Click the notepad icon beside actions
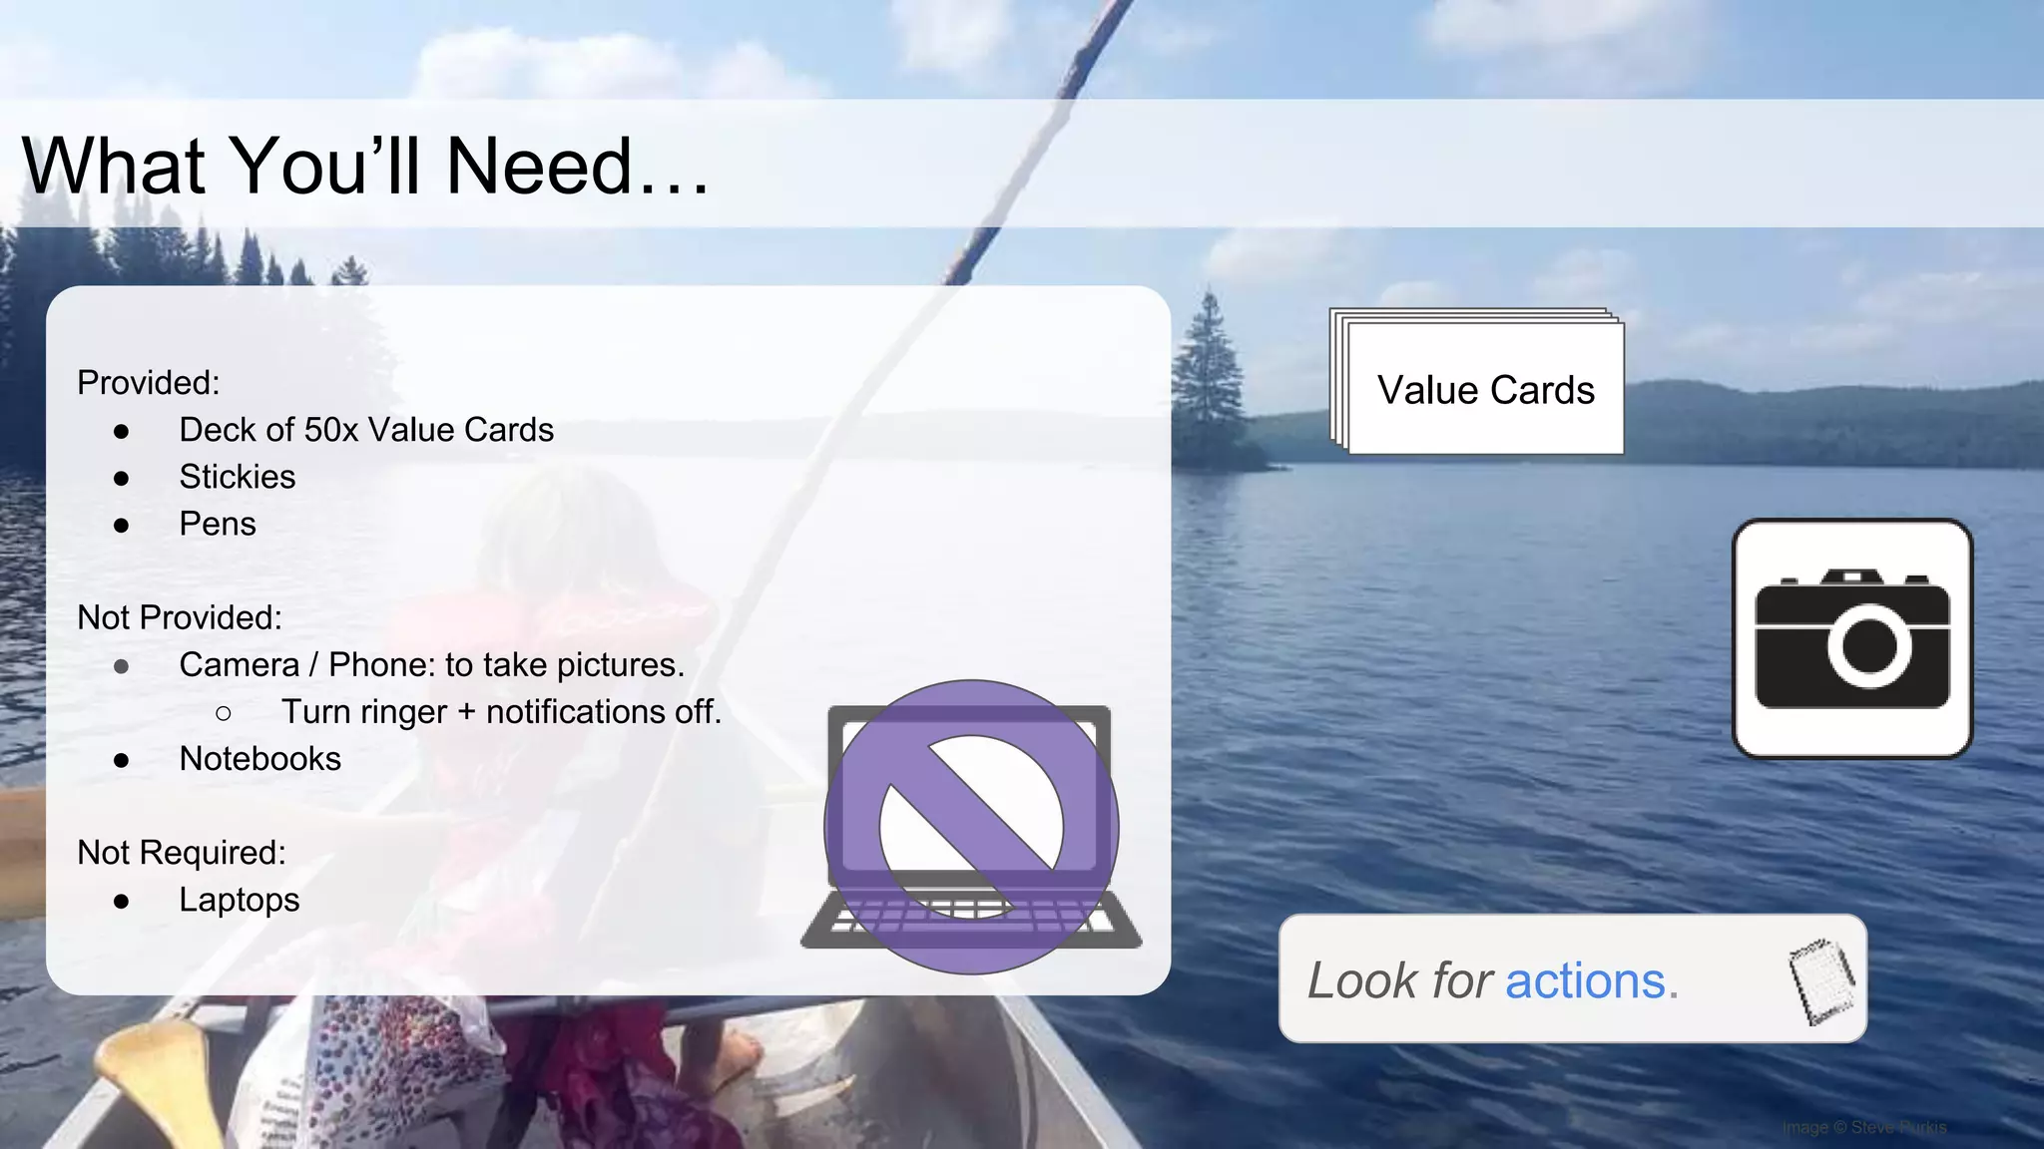Viewport: 2044px width, 1149px height. point(1822,980)
